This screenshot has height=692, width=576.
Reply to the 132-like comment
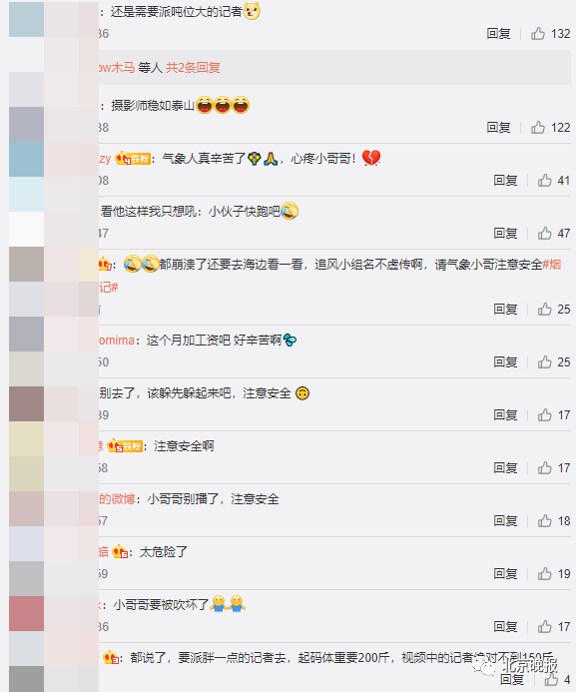(x=498, y=34)
